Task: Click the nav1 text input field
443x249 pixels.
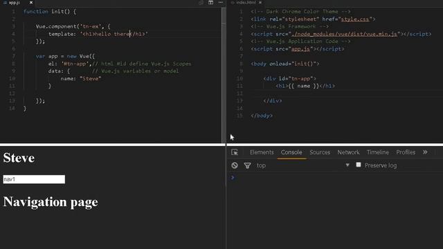Action: [x=34, y=179]
